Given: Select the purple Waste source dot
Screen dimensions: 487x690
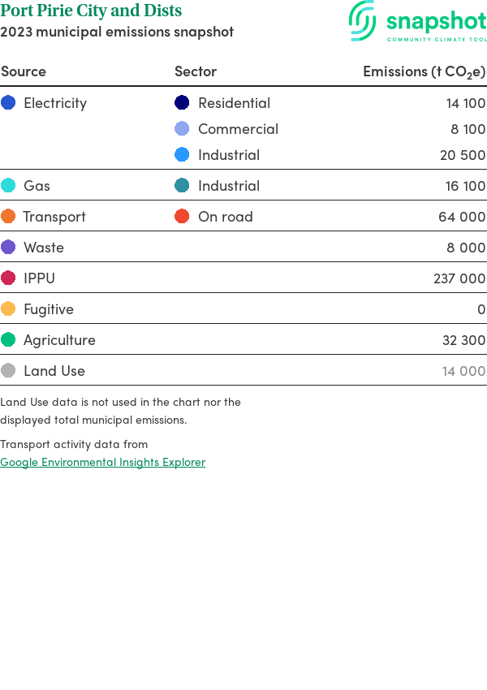Looking at the screenshot, I should (8, 248).
